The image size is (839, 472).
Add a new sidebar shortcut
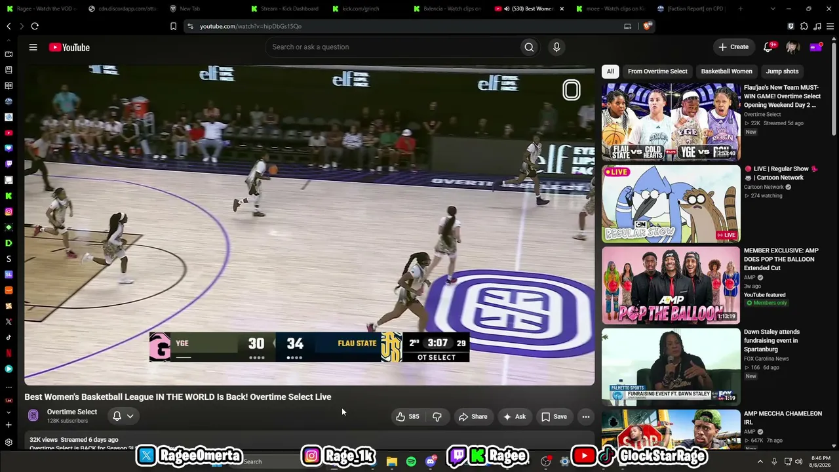(9, 425)
